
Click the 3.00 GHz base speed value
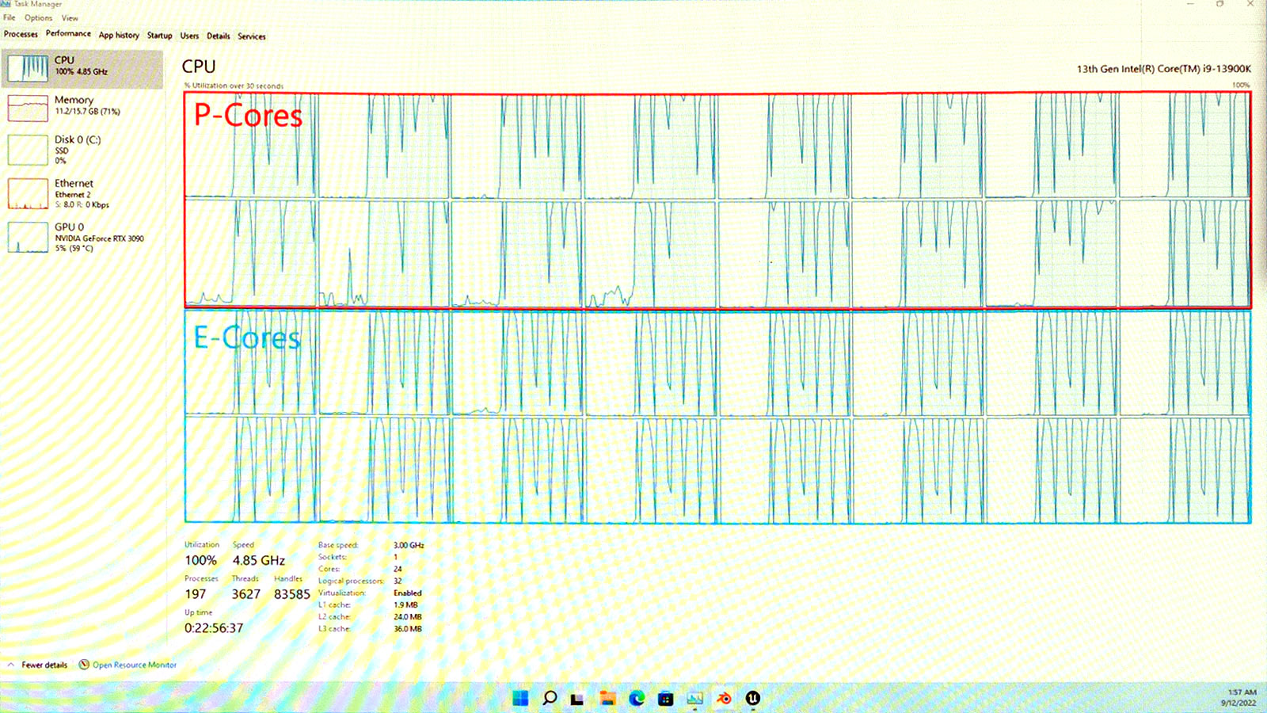[x=409, y=545]
